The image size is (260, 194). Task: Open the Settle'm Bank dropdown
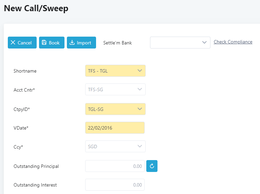[x=180, y=43]
